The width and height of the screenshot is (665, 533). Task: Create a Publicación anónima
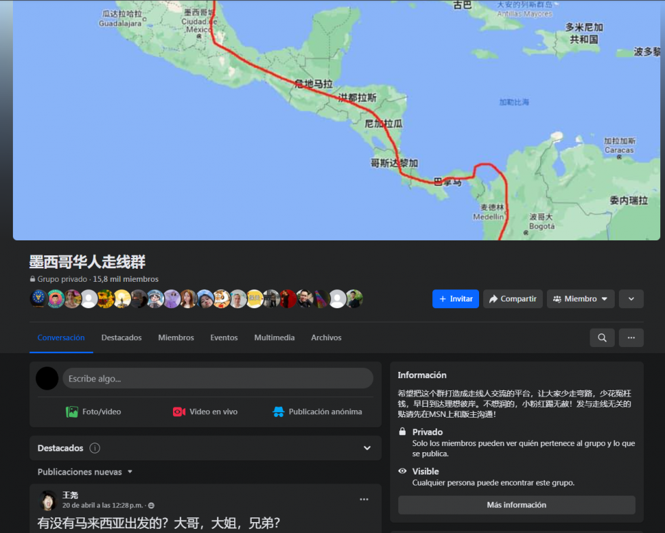318,411
